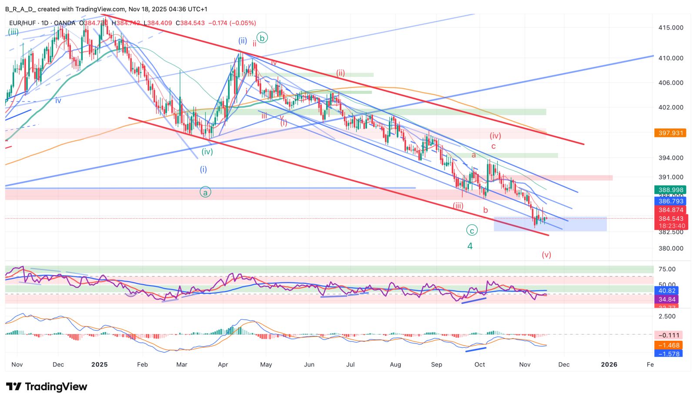Screen dimensions: 696x402
Task: Click the orange 397.931 price tag
Action: [x=670, y=133]
